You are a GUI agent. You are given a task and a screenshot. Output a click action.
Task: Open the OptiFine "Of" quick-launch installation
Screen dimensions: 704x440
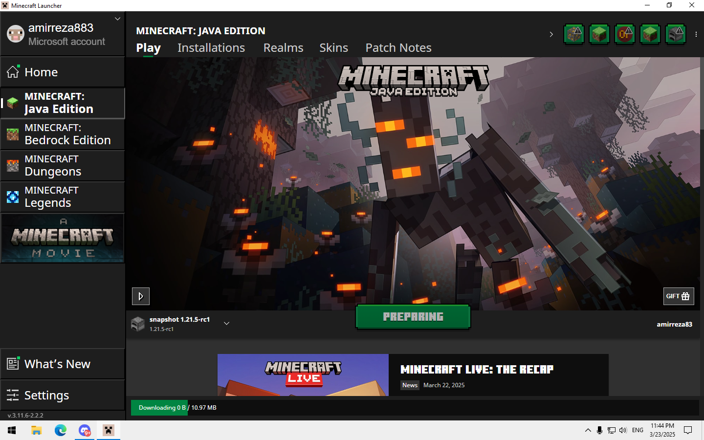625,34
